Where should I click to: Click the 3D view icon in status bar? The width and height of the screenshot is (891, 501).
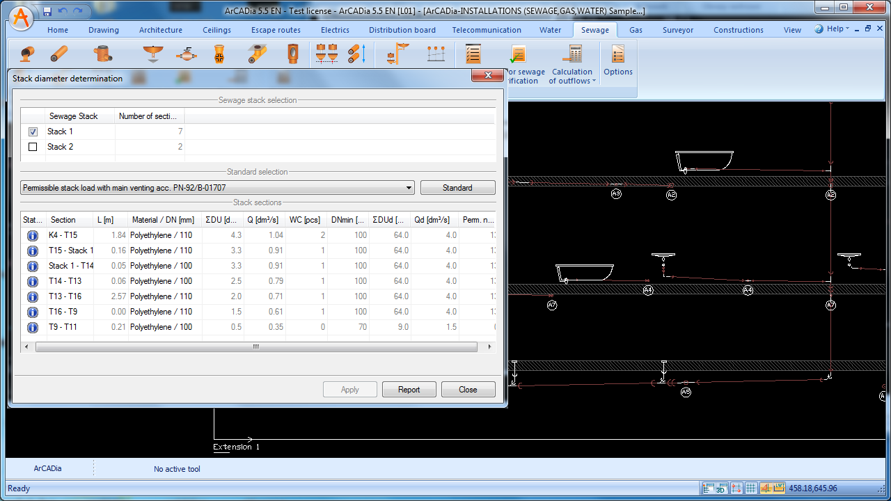(722, 488)
